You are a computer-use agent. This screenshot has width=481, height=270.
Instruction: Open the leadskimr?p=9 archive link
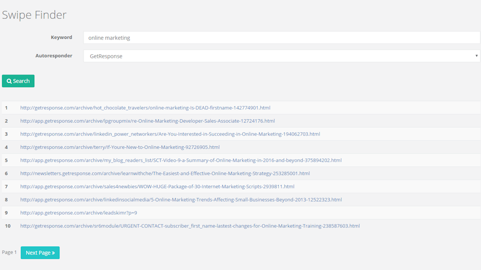[x=78, y=213]
